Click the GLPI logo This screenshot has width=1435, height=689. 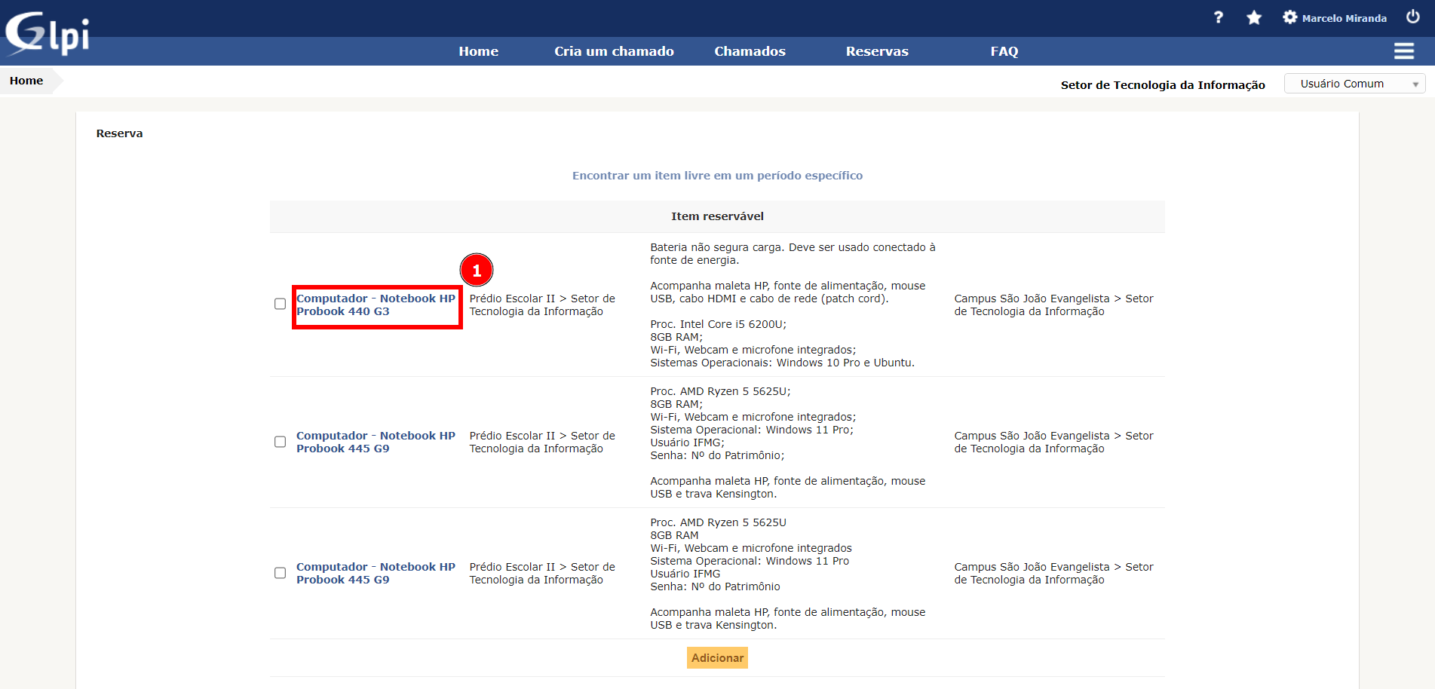pyautogui.click(x=47, y=33)
